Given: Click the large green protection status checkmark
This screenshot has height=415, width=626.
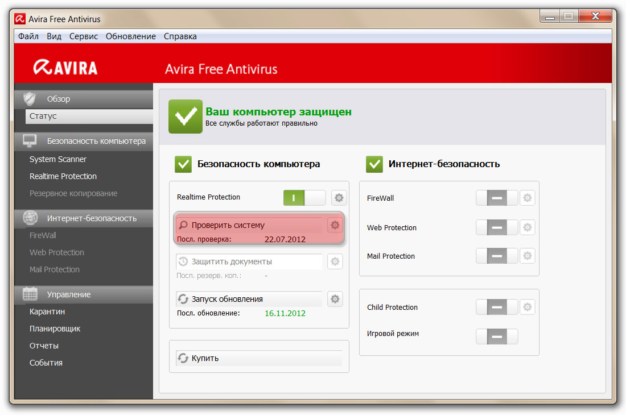Looking at the screenshot, I should click(186, 117).
